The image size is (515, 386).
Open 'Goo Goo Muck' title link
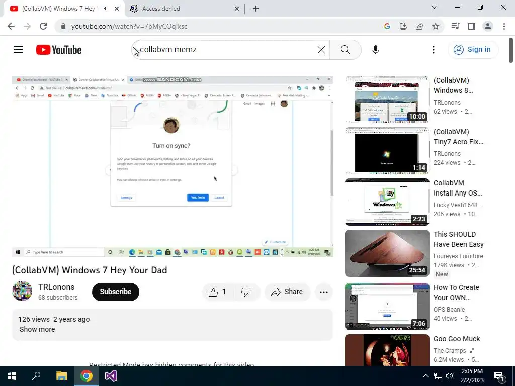[457, 339]
